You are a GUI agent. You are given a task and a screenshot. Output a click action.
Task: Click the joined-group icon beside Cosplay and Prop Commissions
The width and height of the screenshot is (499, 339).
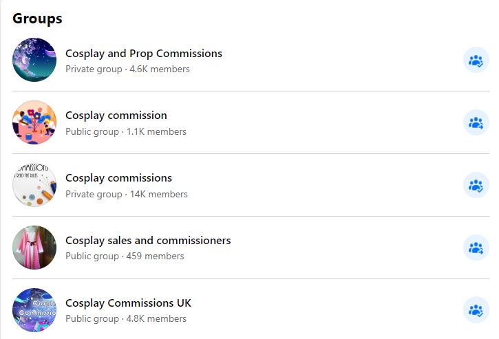tap(476, 61)
